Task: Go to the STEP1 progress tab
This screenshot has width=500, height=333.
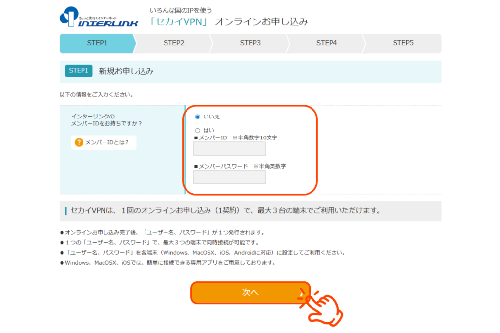Action: 97,43
